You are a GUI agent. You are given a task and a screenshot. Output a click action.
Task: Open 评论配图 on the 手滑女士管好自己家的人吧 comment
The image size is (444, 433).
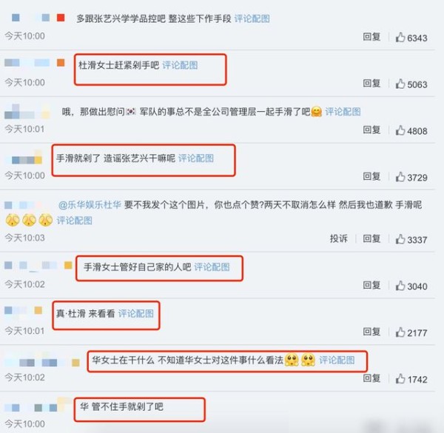212,267
